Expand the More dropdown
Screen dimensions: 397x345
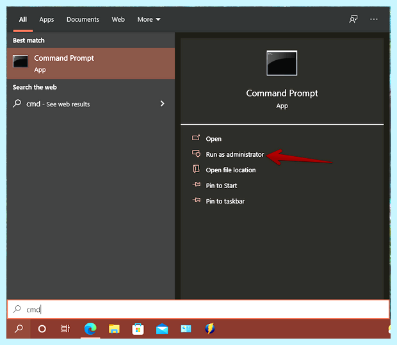(149, 19)
